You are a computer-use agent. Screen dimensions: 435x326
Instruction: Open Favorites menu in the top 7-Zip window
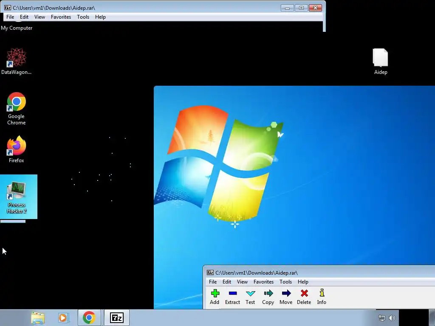[61, 17]
